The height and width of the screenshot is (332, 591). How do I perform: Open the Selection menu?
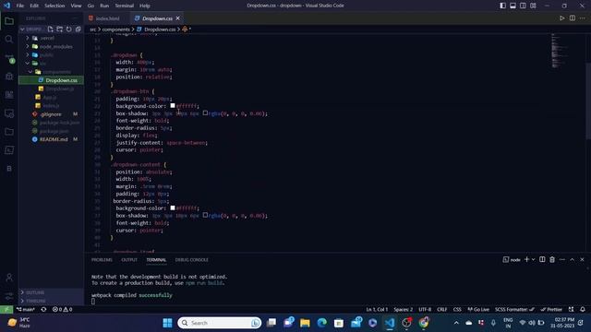54,6
